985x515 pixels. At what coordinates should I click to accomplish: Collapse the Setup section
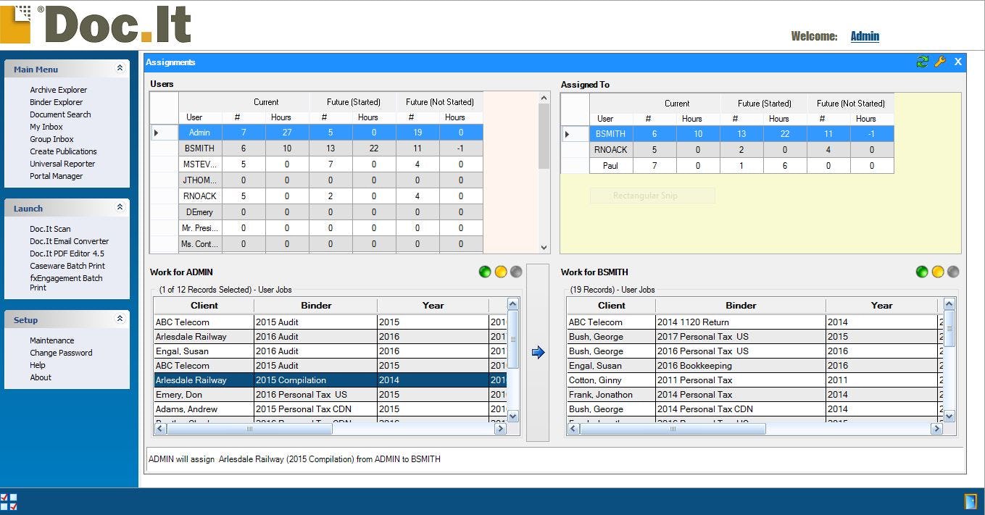point(120,319)
